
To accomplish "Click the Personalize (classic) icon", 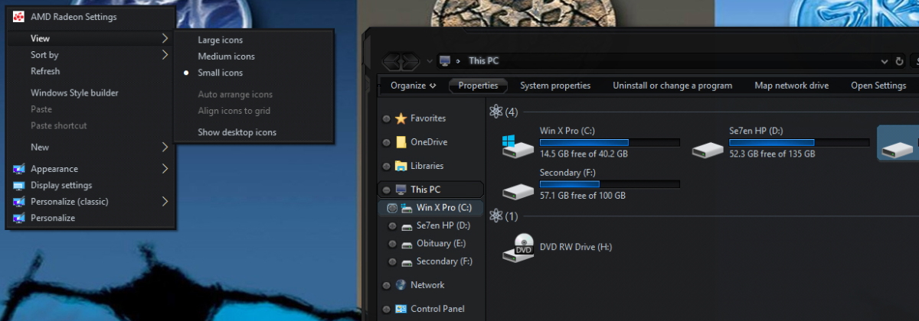I will [x=18, y=202].
